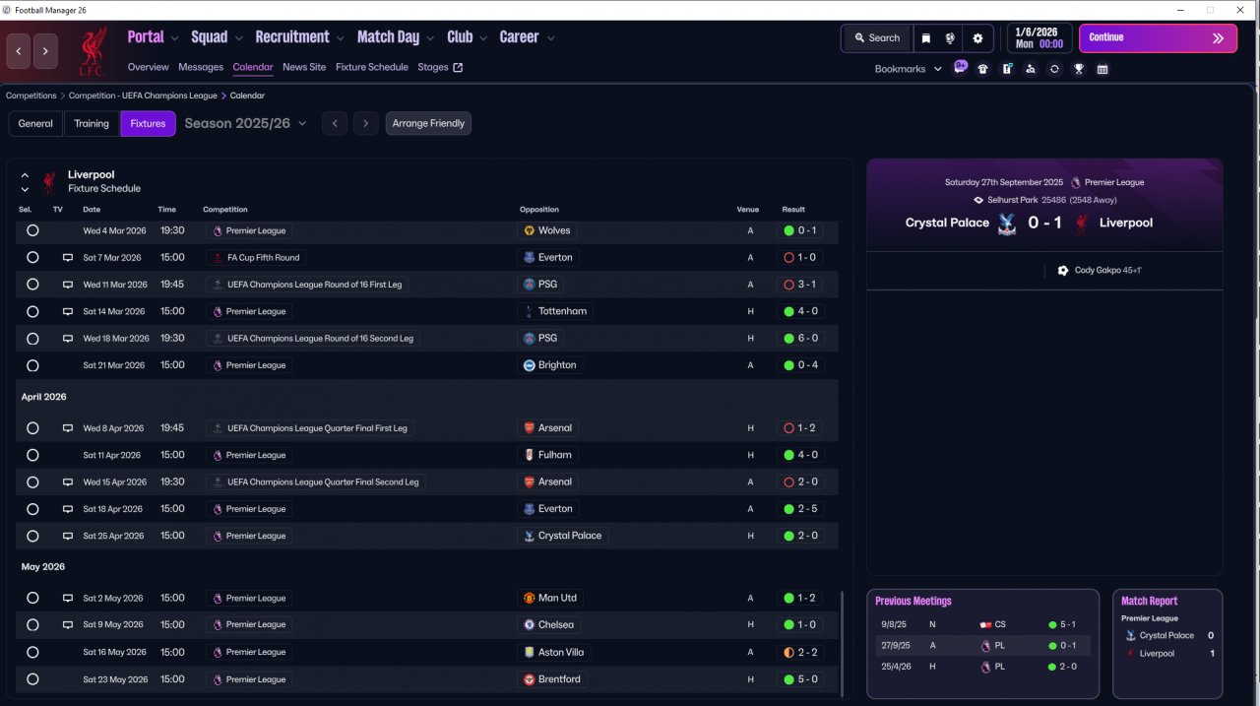Image resolution: width=1260 pixels, height=706 pixels.
Task: Click the Chelsea badge in opposition column
Action: click(x=530, y=624)
